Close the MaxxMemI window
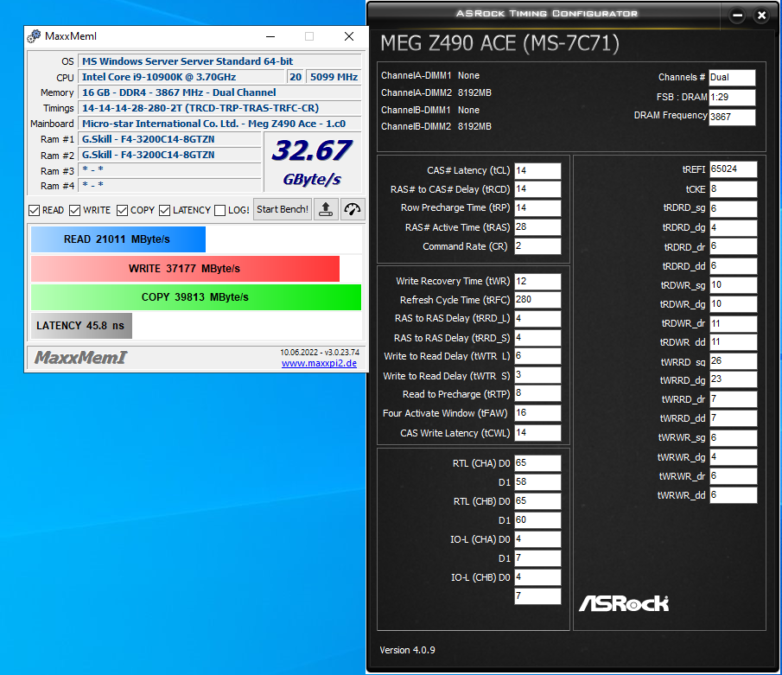782x675 pixels. [x=349, y=36]
